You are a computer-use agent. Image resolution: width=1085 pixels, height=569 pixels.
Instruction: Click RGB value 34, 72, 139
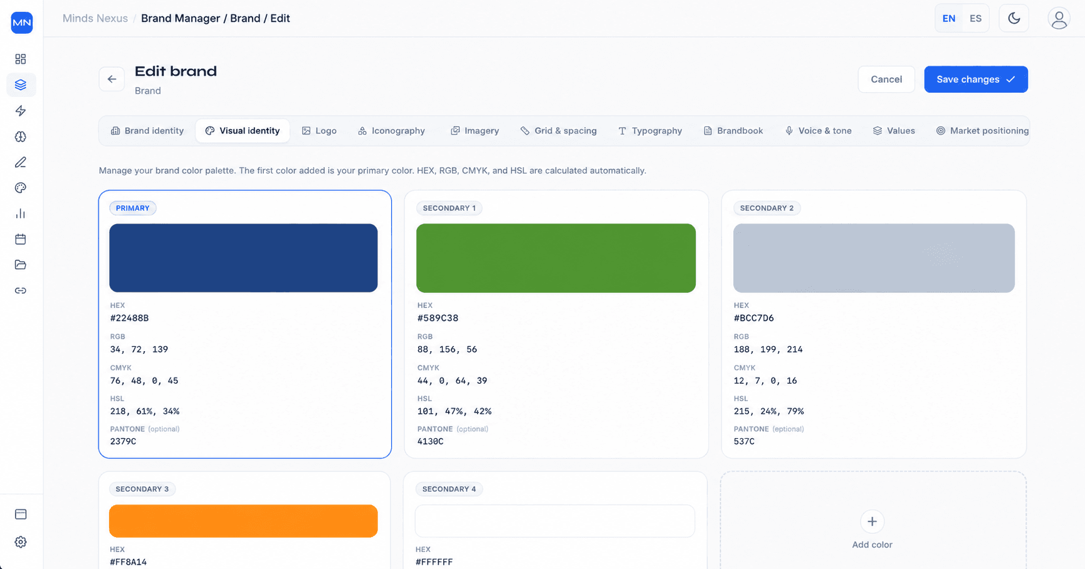(x=139, y=349)
